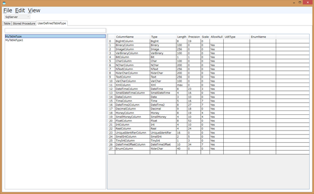Click the RealColumn name cell
Viewport: 314px width, 194px height.
(x=132, y=129)
